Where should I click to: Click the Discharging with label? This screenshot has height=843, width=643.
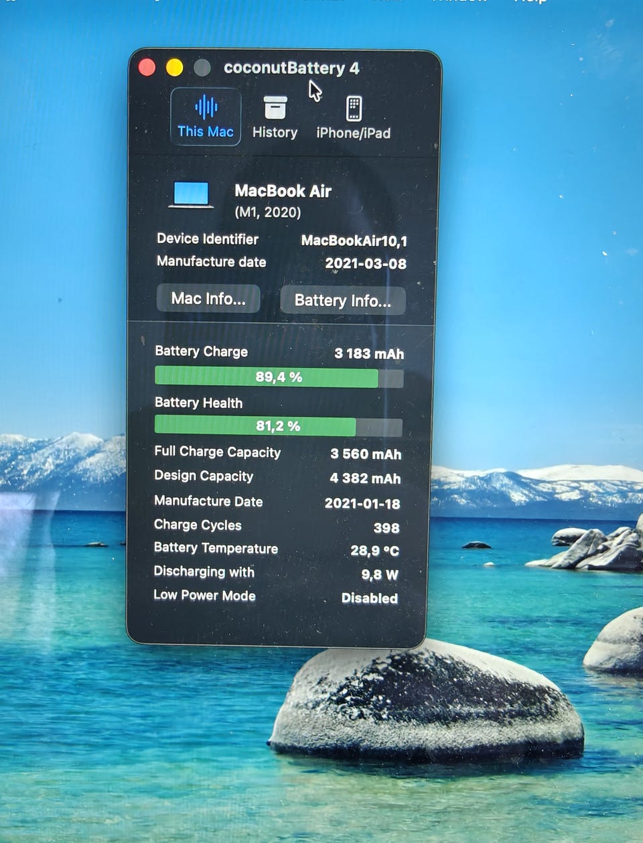coord(204,572)
